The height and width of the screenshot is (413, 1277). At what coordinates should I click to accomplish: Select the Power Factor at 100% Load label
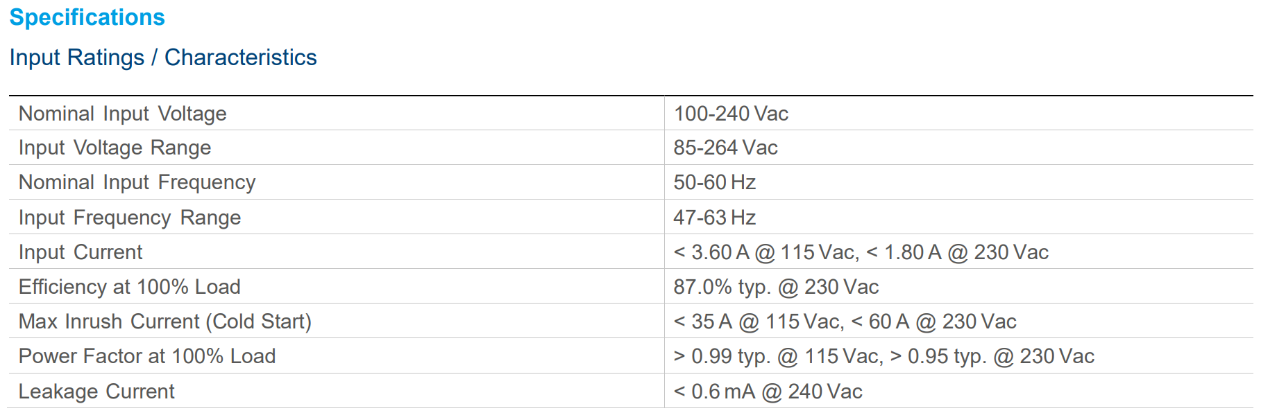click(x=147, y=356)
